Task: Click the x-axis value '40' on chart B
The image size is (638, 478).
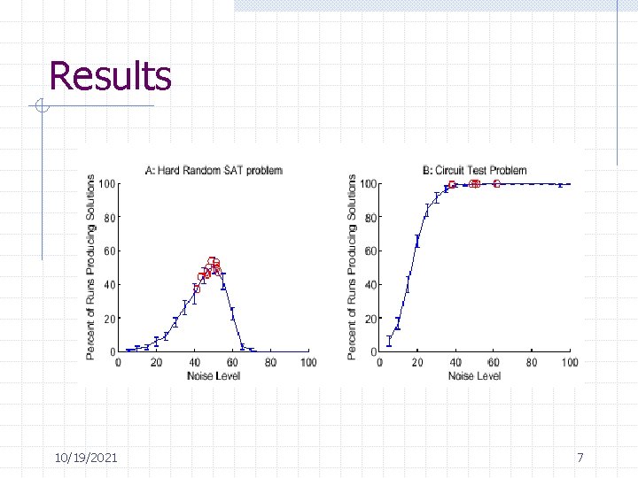Action: tap(455, 362)
